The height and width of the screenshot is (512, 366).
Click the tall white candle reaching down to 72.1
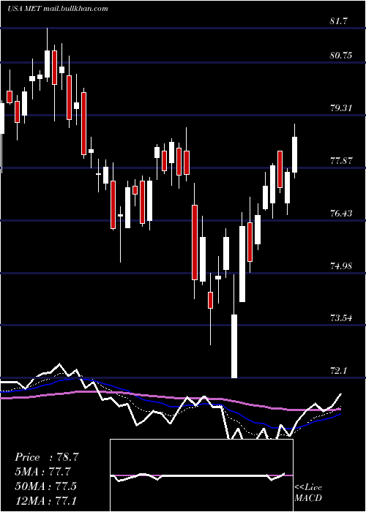coord(234,326)
